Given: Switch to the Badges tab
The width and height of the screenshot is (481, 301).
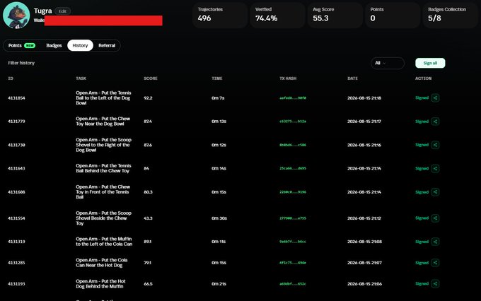Looking at the screenshot, I should tap(54, 45).
